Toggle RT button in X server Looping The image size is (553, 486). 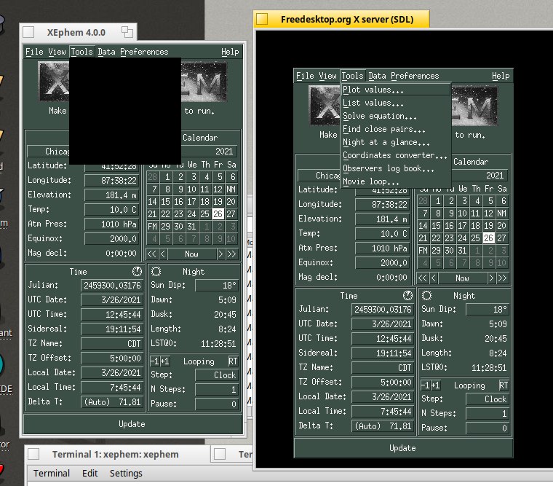coord(504,385)
